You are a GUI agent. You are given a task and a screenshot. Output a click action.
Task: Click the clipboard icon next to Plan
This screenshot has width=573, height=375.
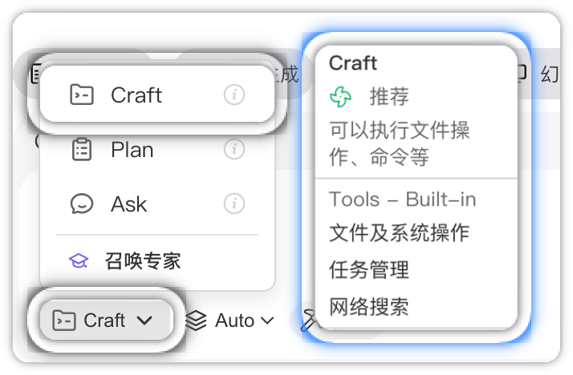click(82, 150)
